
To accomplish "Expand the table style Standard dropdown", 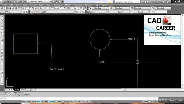I will pyautogui.click(x=149, y=8).
